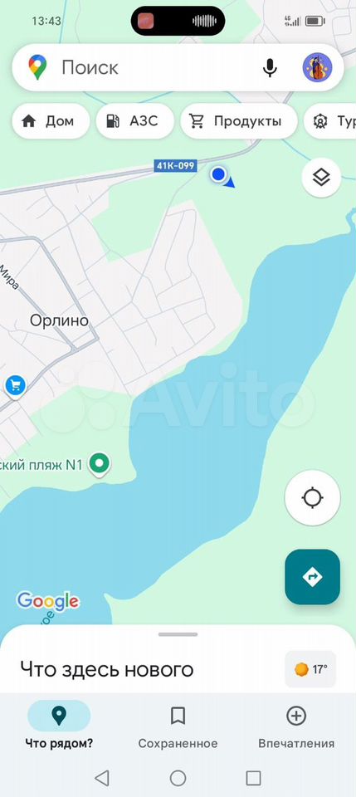The image size is (356, 797).
Task: Open the account profile avatar
Action: (x=317, y=67)
